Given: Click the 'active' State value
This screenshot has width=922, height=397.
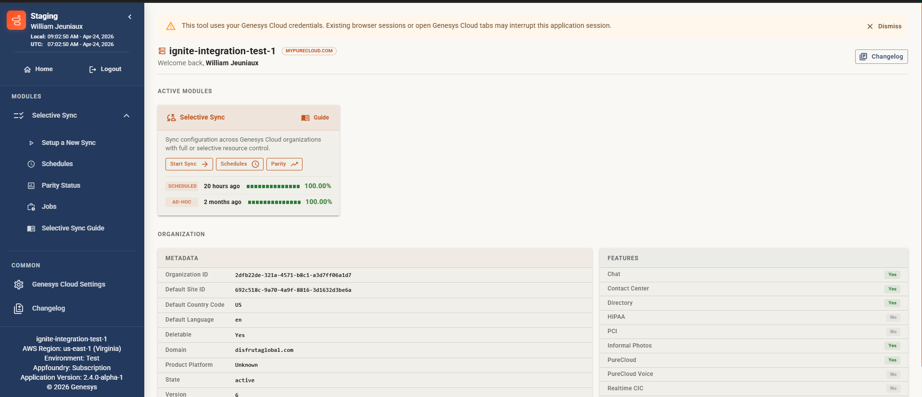Looking at the screenshot, I should [244, 380].
